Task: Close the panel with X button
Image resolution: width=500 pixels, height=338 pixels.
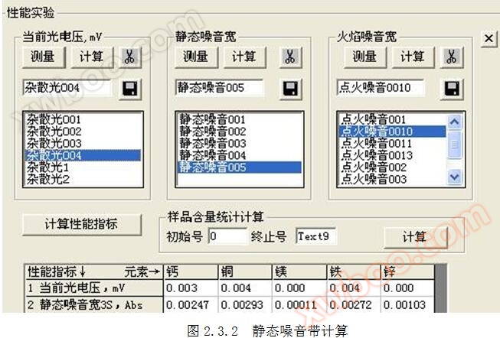Action: point(489,38)
